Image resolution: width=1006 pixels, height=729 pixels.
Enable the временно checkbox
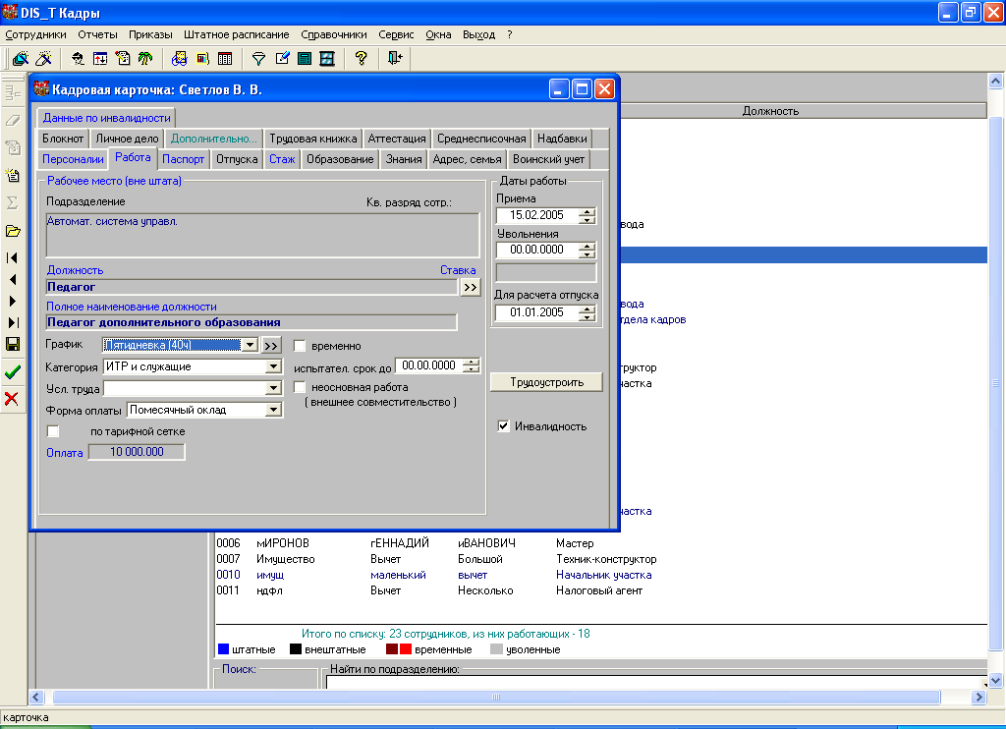pos(301,346)
